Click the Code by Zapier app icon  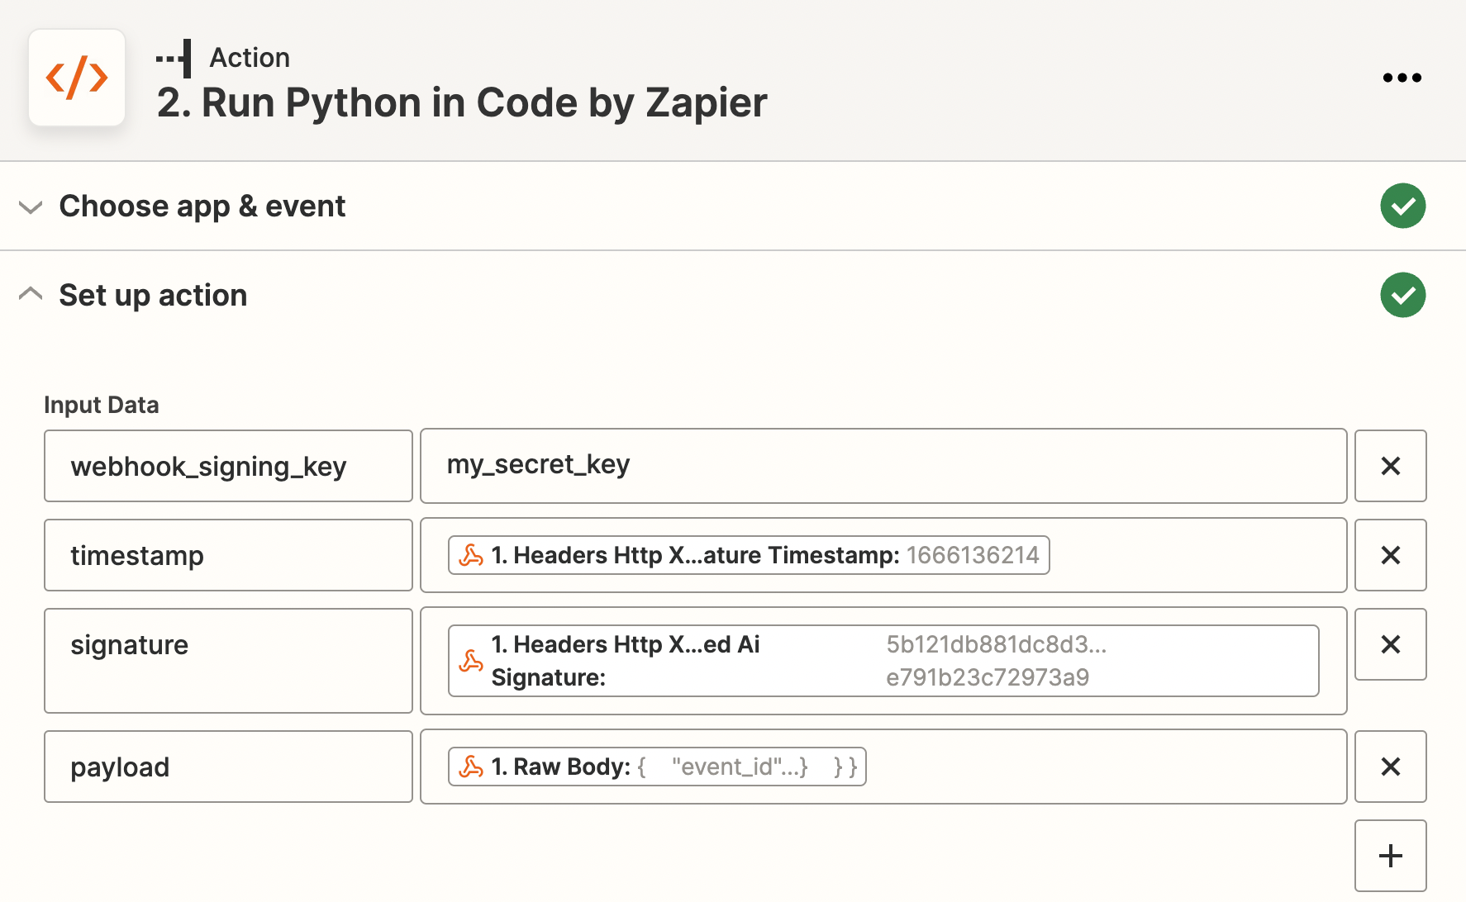pyautogui.click(x=77, y=78)
